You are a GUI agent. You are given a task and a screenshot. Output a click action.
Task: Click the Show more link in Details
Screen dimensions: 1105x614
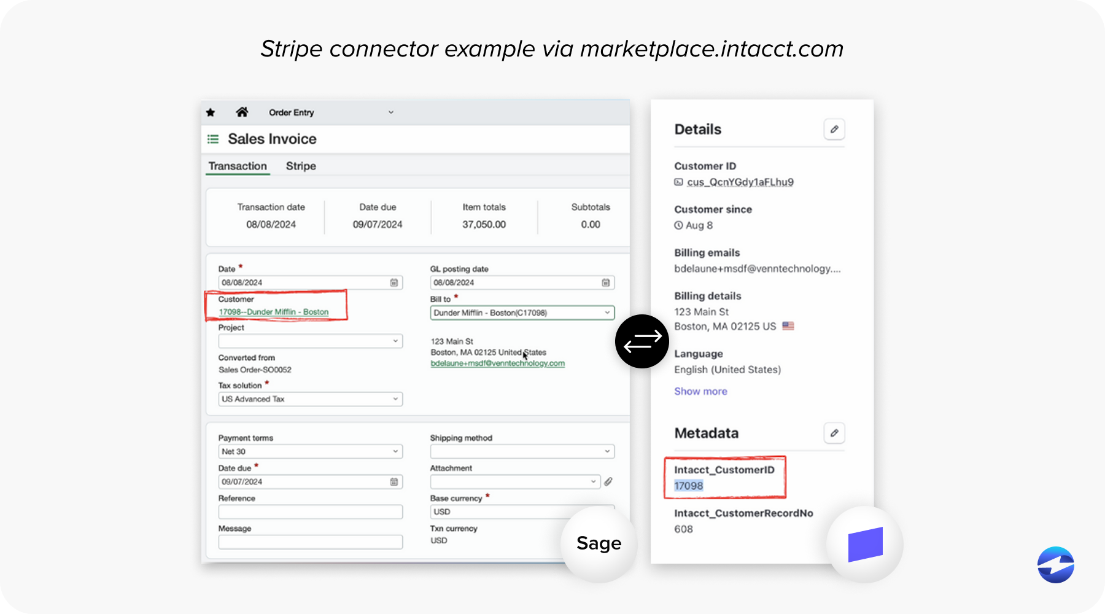pyautogui.click(x=700, y=391)
